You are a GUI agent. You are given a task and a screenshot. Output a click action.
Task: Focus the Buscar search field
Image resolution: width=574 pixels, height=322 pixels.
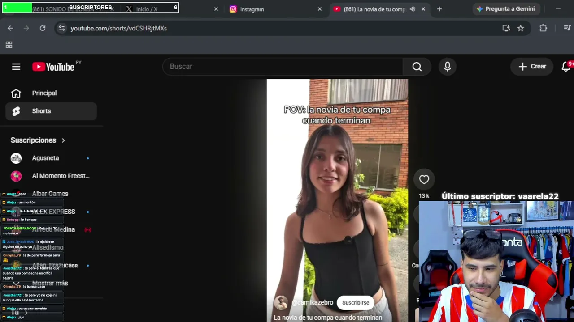click(283, 67)
